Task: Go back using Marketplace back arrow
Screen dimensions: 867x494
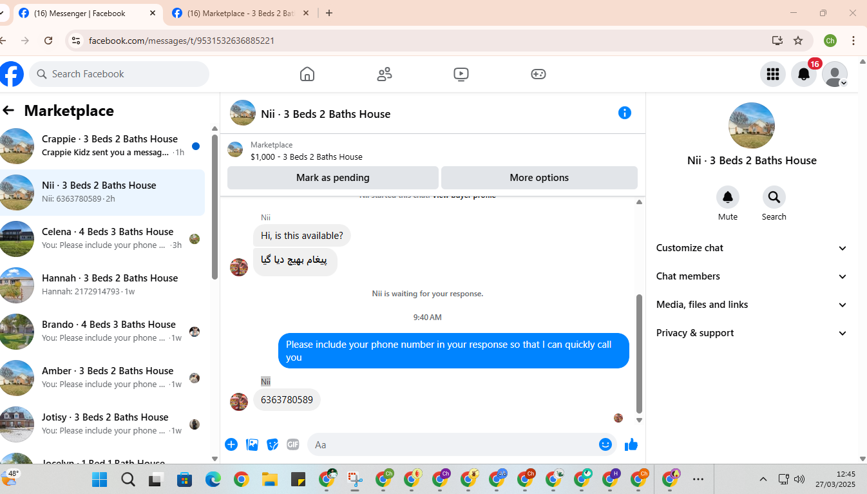Action: [8, 111]
